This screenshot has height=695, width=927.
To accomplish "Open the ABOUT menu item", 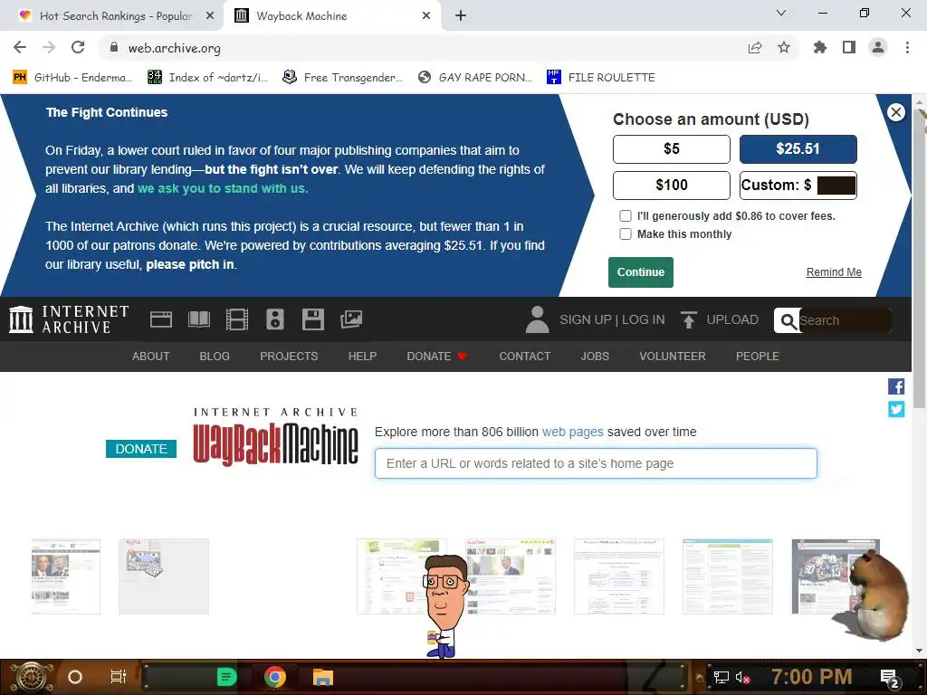I will (151, 357).
